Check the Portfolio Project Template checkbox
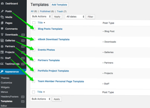150x108 pixels. pos(34,71)
